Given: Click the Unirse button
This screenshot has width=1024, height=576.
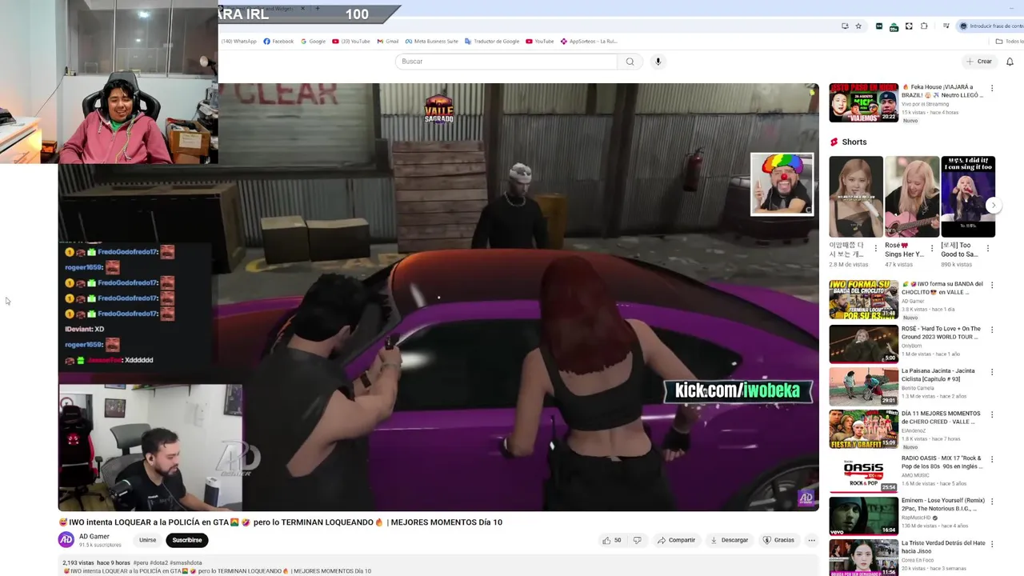Looking at the screenshot, I should pos(148,540).
